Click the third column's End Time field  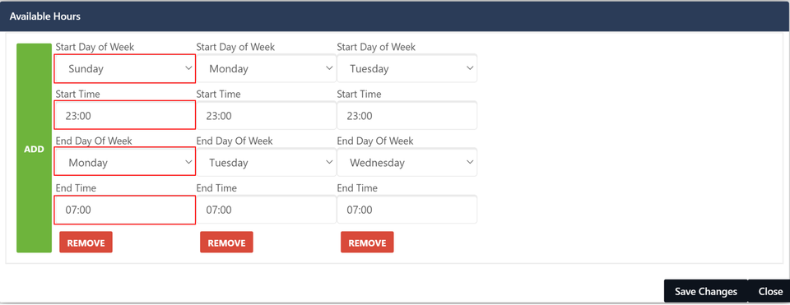[407, 210]
